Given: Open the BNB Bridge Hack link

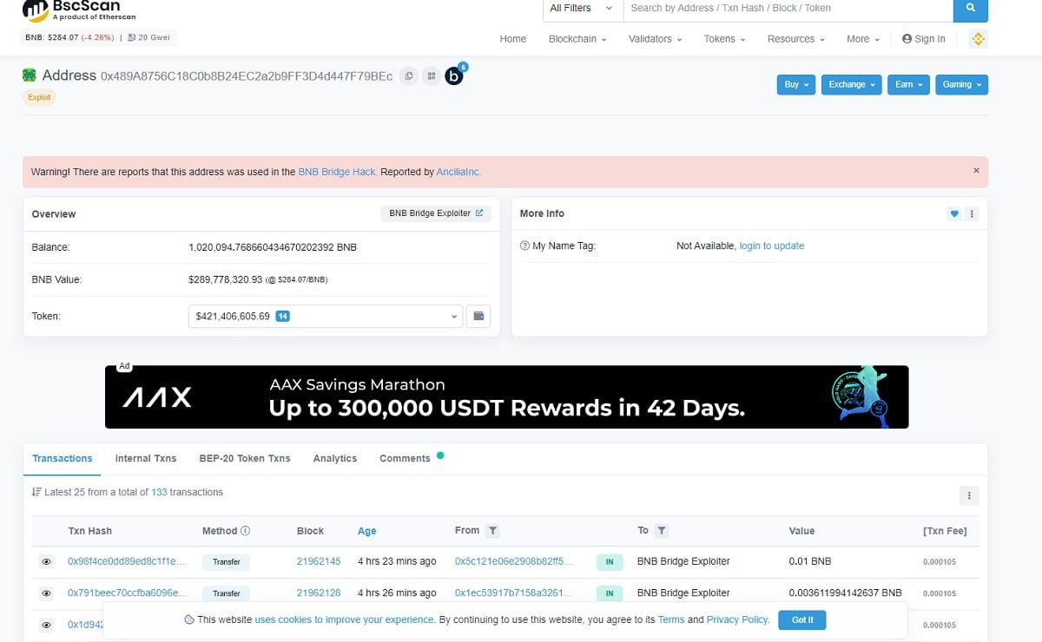Looking at the screenshot, I should tap(337, 172).
